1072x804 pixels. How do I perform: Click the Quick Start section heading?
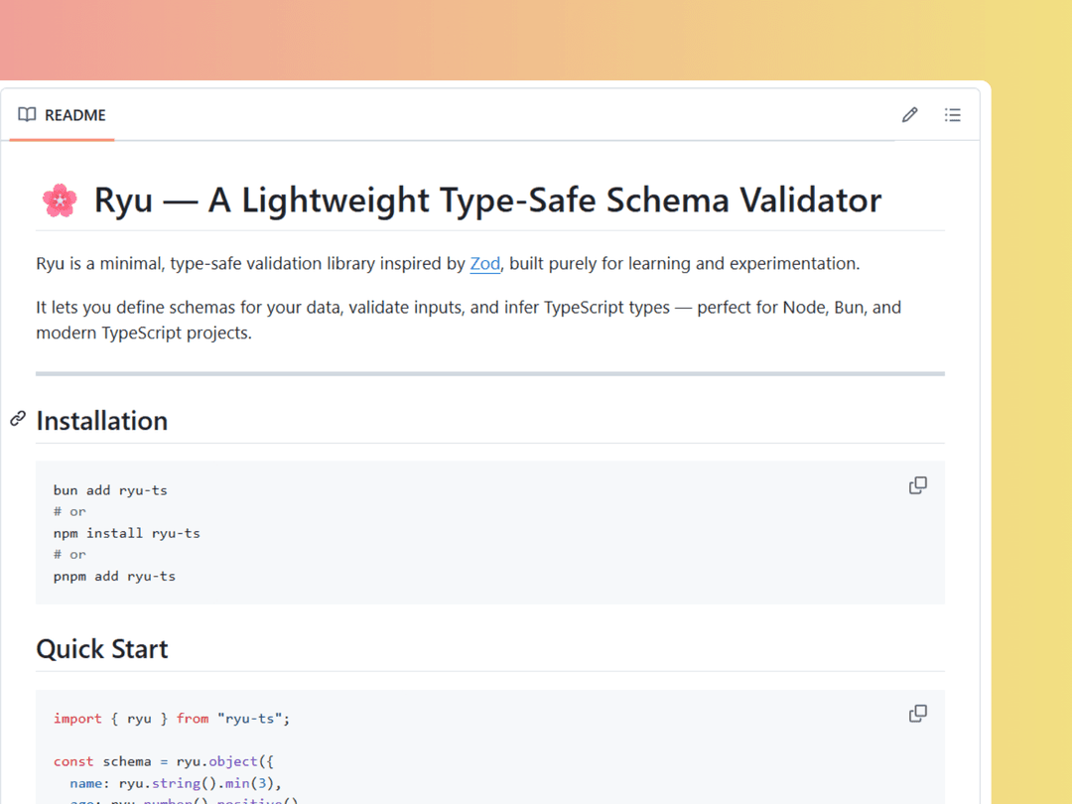[x=102, y=649]
